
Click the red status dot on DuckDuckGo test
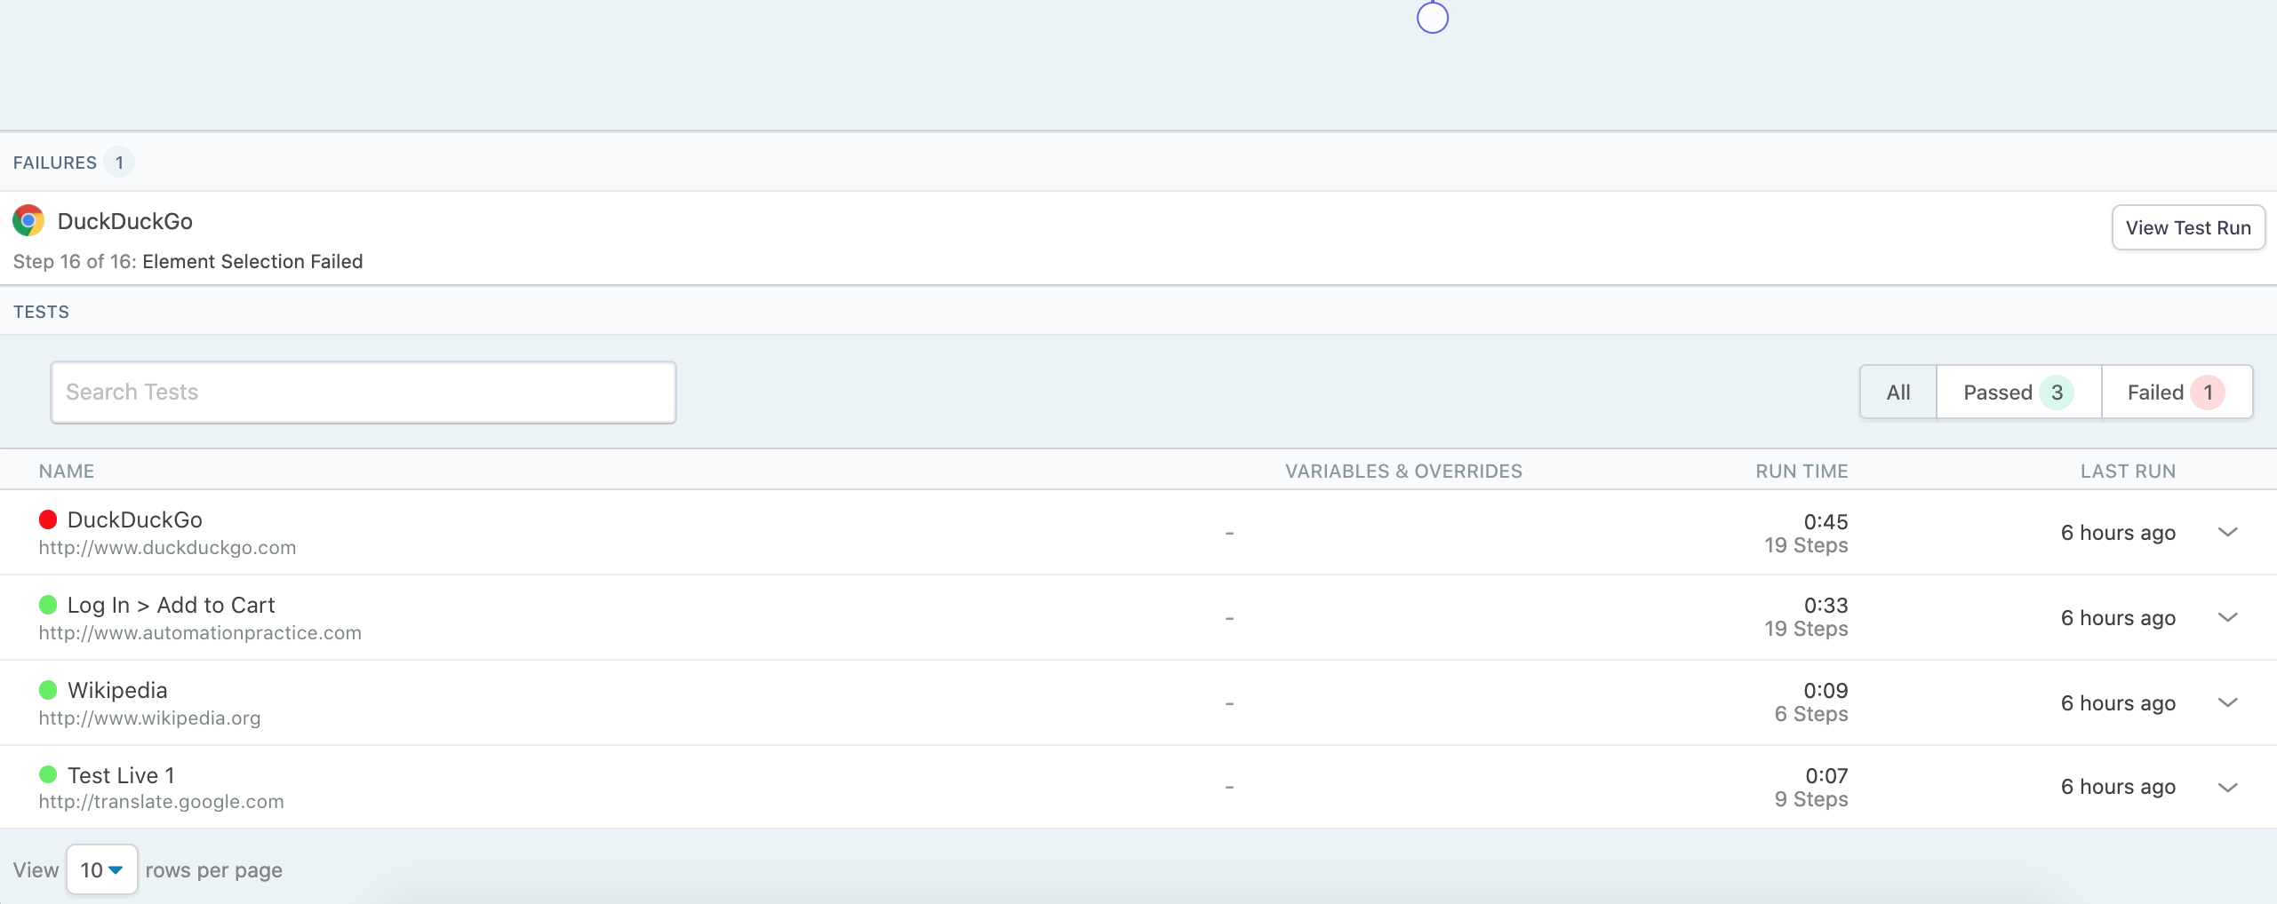[x=48, y=519]
